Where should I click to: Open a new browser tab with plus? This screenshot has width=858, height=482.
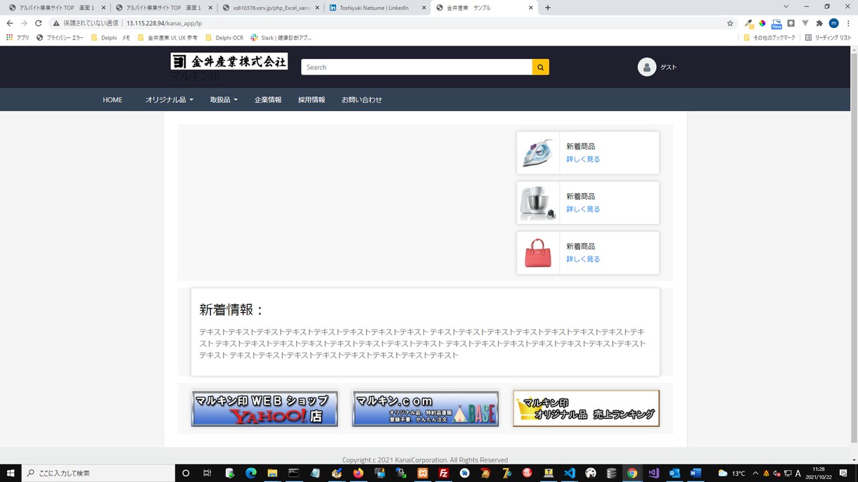tap(548, 8)
